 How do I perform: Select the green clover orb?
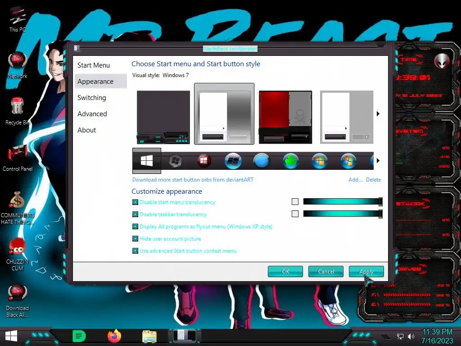point(290,161)
